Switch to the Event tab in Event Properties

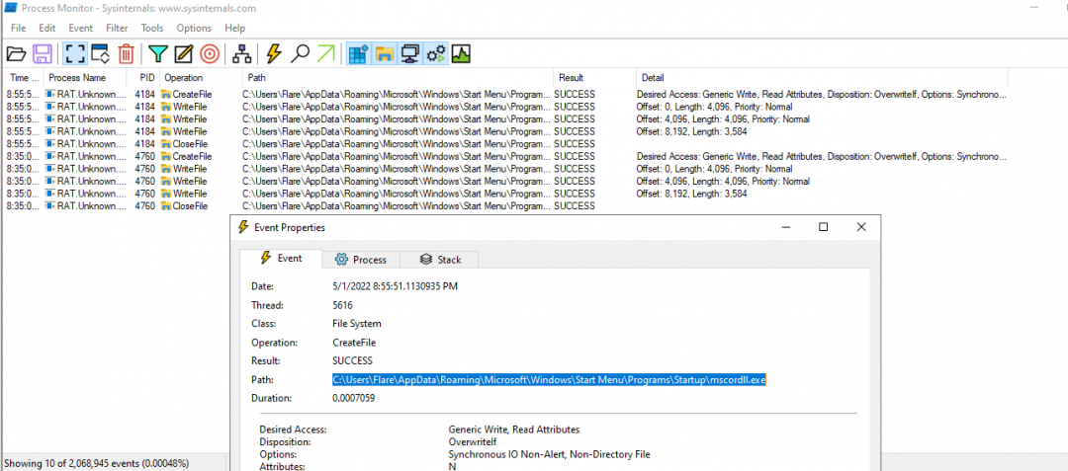[281, 259]
